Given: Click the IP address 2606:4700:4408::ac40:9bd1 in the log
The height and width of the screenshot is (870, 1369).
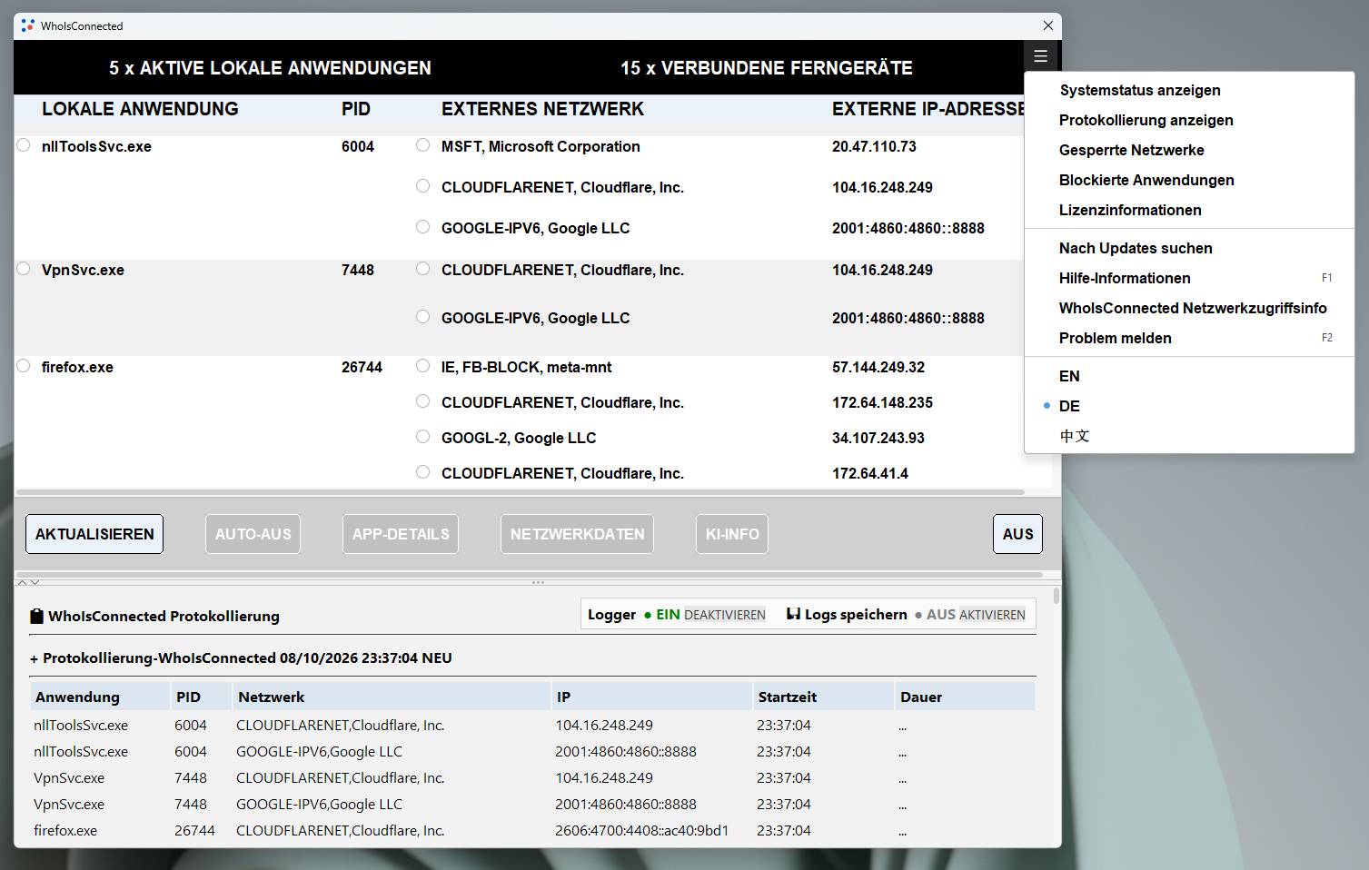Looking at the screenshot, I should pos(641,830).
